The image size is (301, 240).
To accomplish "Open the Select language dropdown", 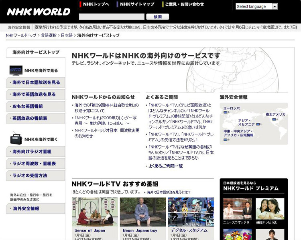I will 256,6.
